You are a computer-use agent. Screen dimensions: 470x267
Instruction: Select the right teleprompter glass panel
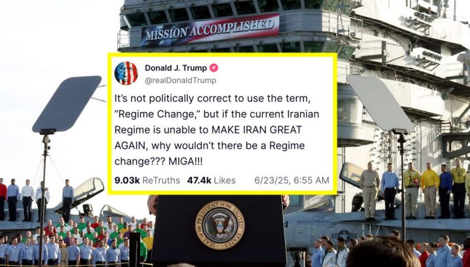(379, 103)
